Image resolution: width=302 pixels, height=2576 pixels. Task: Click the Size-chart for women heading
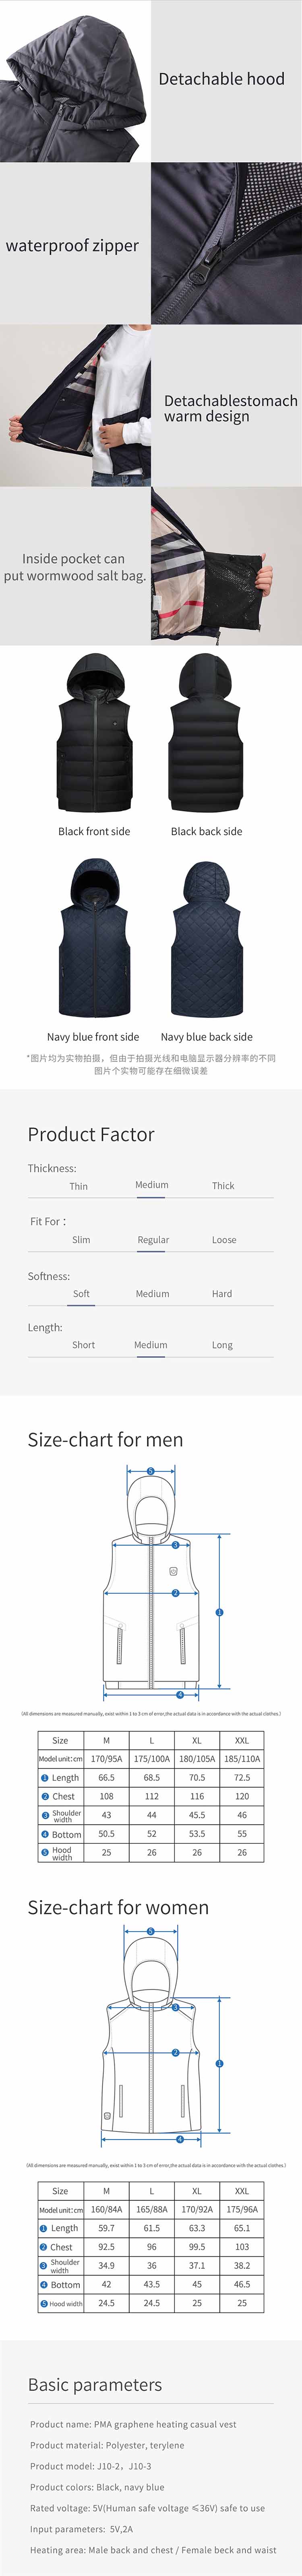tap(118, 1907)
